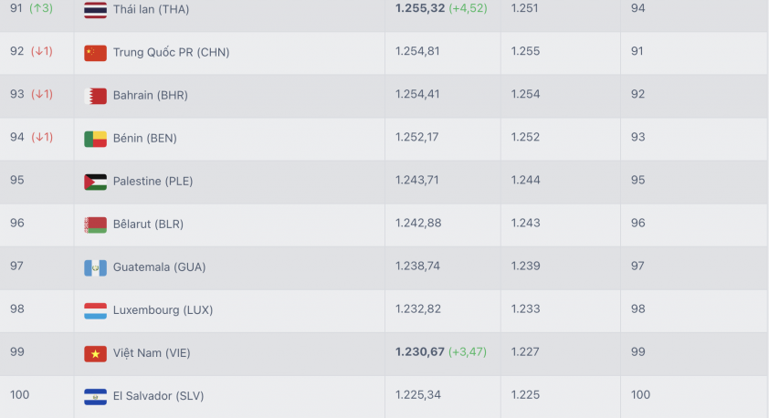
Task: Click Thailand's points 1.255,32
Action: pos(420,8)
